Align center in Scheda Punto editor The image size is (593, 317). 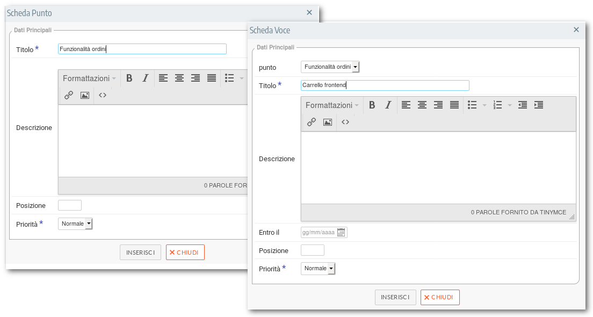click(179, 78)
